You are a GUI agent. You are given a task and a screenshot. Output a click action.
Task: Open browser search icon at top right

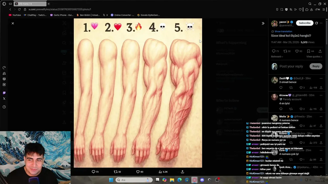tap(310, 4)
